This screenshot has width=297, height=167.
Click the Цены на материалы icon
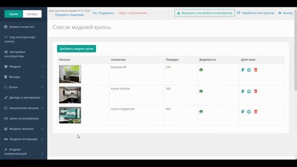tap(6, 118)
